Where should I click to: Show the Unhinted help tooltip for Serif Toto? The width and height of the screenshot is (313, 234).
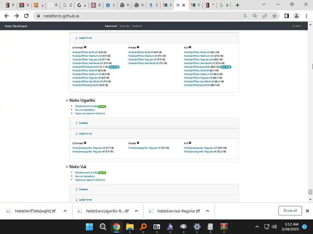tap(85, 47)
